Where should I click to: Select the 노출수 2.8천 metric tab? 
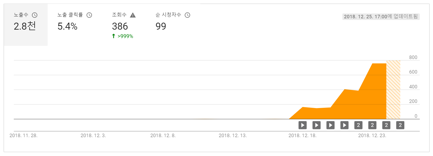(26, 25)
